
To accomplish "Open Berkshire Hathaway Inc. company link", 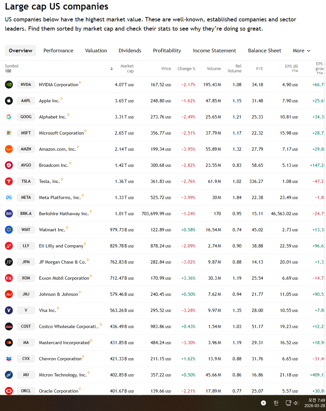I will [x=64, y=214].
